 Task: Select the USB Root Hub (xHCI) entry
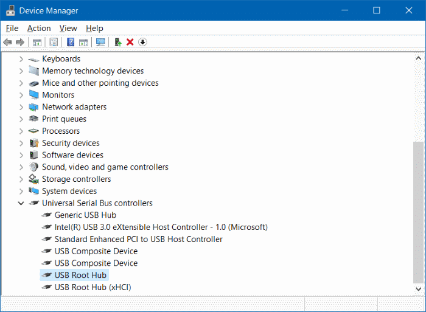93,287
